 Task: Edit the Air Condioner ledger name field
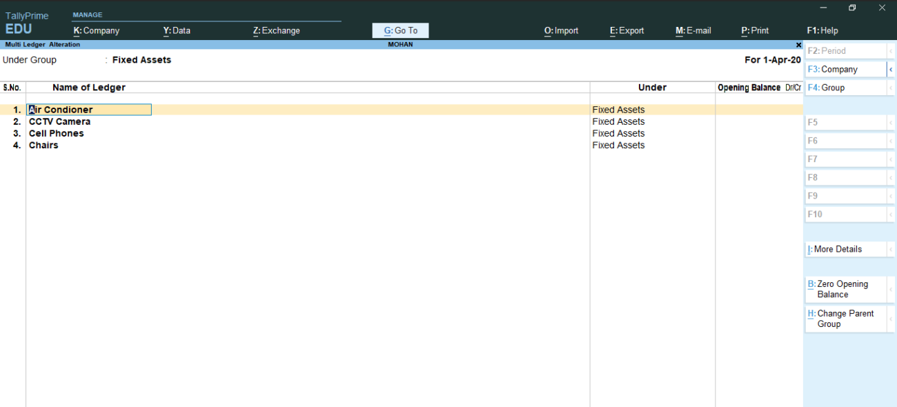[89, 110]
